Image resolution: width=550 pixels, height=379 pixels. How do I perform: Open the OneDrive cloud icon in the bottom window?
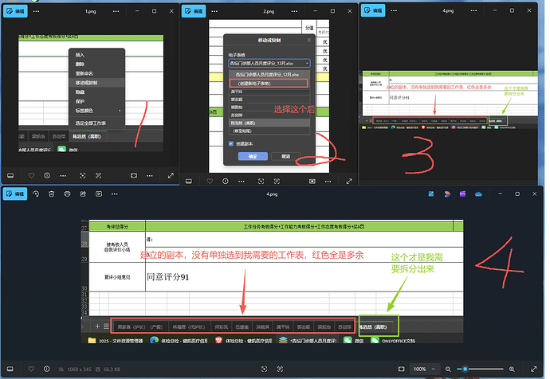(x=479, y=193)
